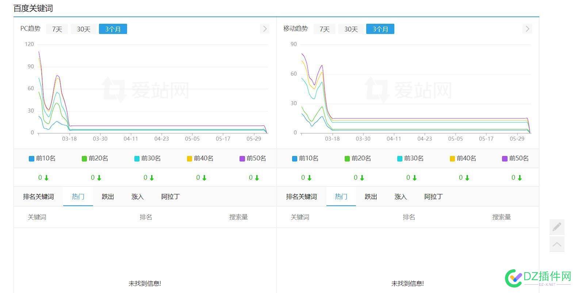The height and width of the screenshot is (293, 578).
Task: Click the pencil edit floating icon
Action: [557, 227]
